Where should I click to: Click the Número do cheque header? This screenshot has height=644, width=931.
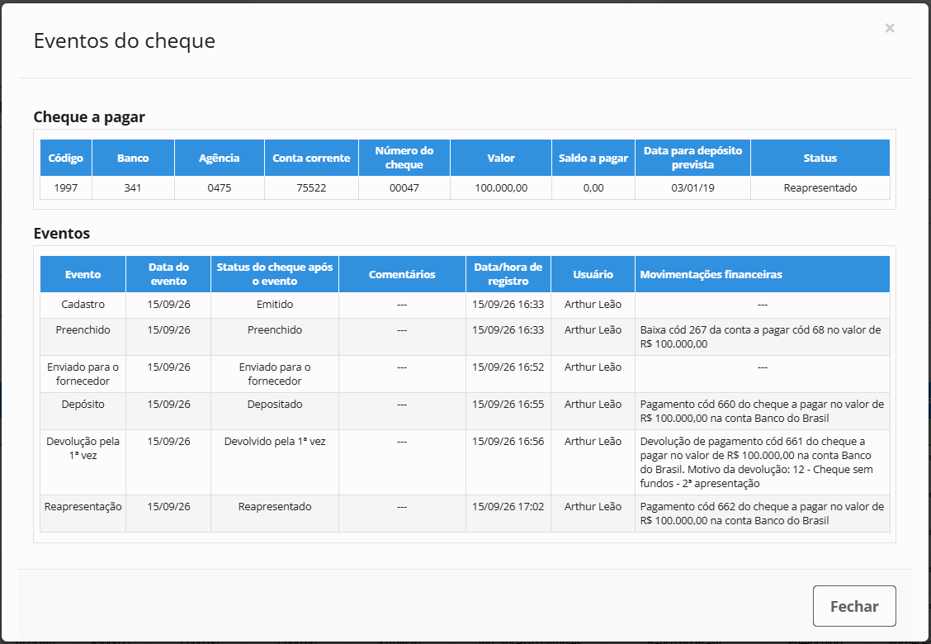point(404,158)
